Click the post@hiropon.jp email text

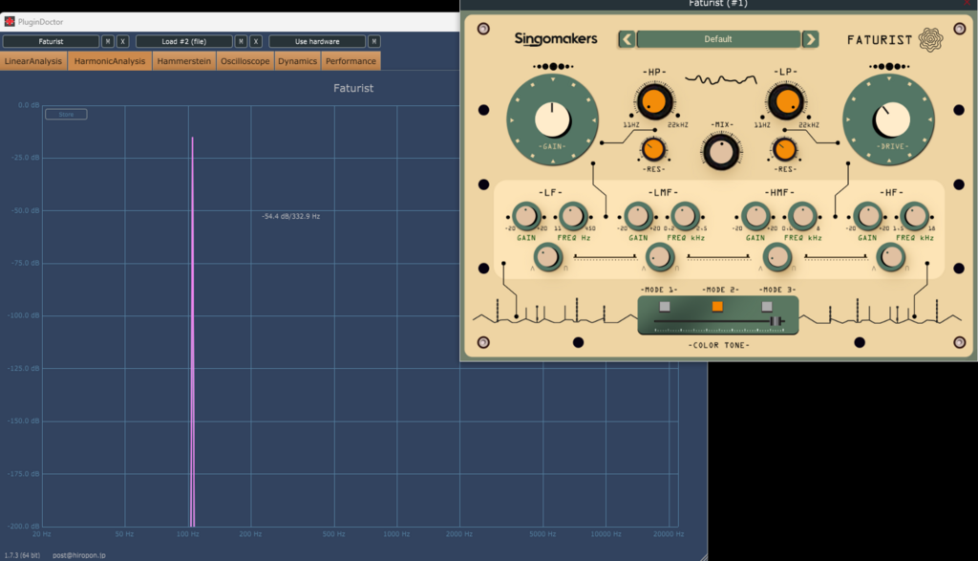tap(79, 555)
